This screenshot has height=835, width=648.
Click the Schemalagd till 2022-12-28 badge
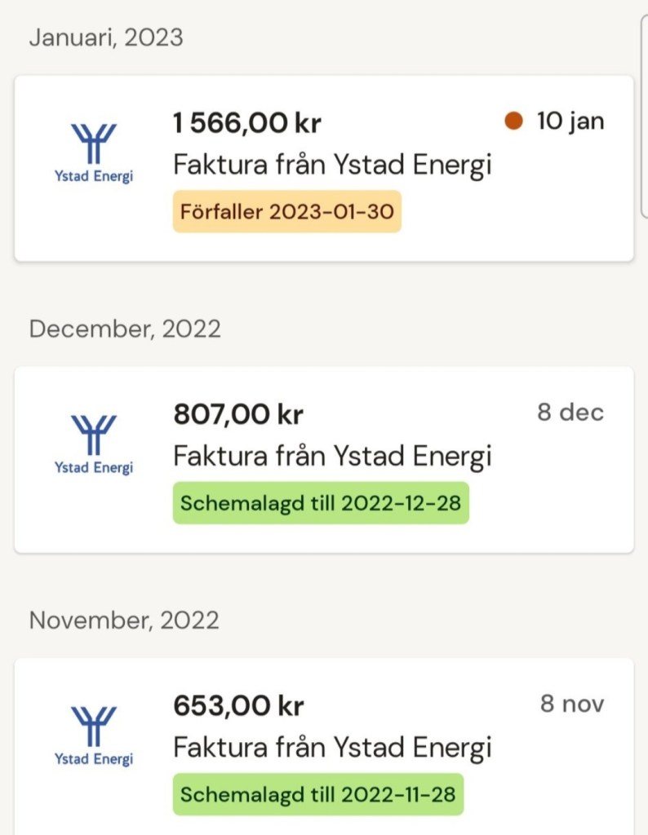click(x=320, y=503)
